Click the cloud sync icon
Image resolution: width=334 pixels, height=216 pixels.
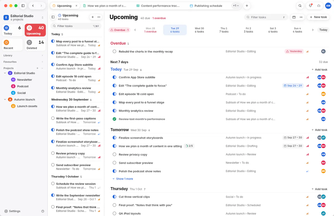(319, 6)
